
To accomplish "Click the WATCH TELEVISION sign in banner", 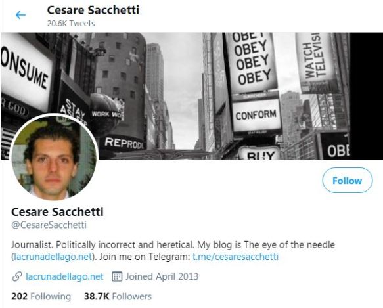I will (315, 61).
